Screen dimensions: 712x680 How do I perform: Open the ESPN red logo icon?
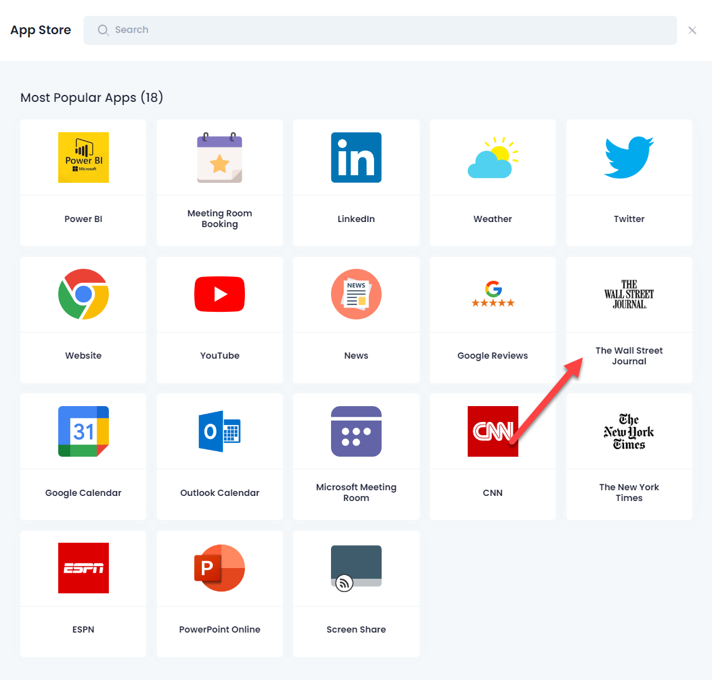(84, 568)
